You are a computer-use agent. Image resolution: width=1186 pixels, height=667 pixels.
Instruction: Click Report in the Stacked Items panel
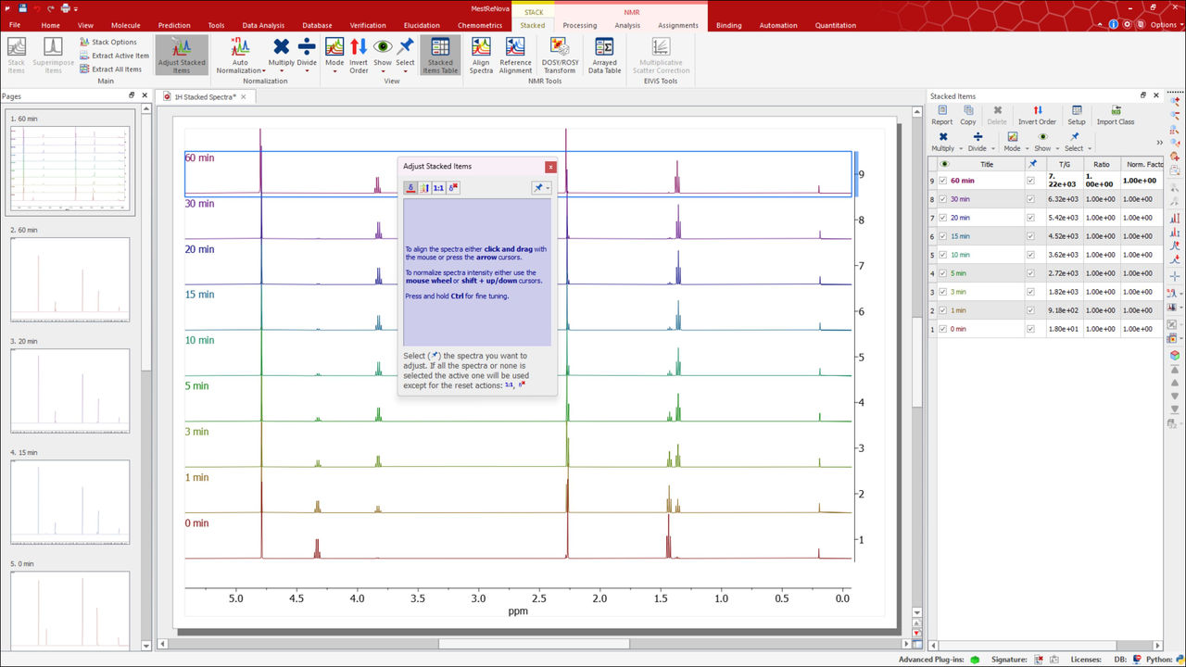pos(942,115)
